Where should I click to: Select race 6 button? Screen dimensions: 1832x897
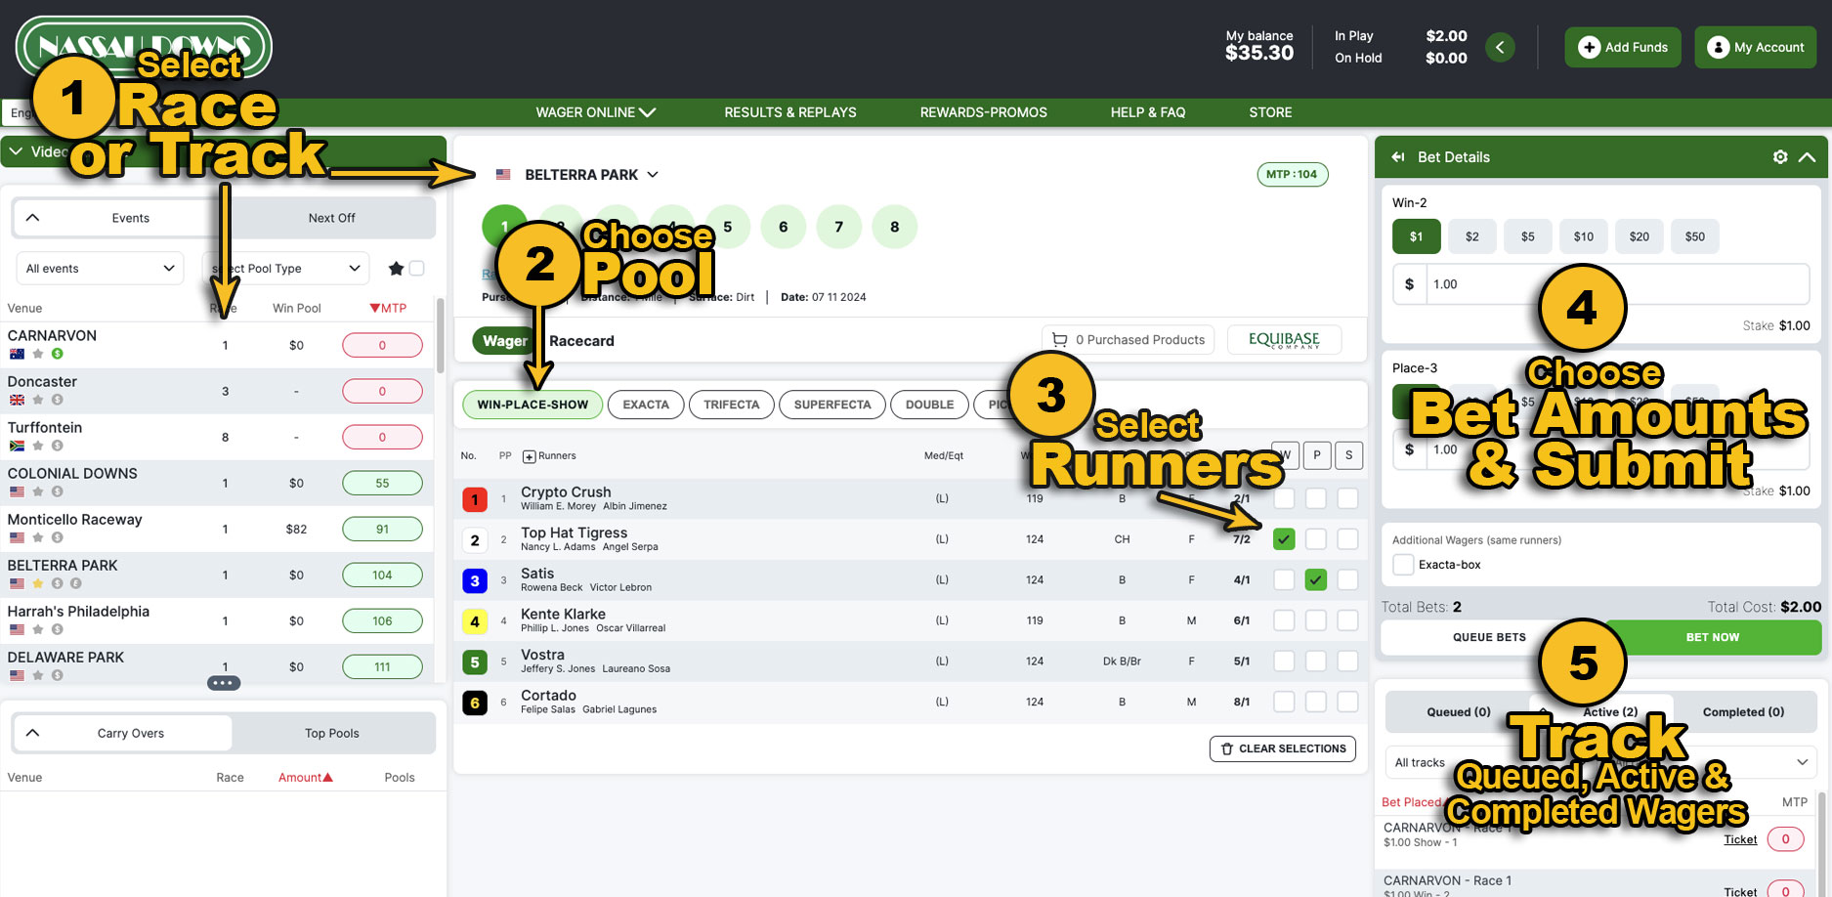point(783,227)
